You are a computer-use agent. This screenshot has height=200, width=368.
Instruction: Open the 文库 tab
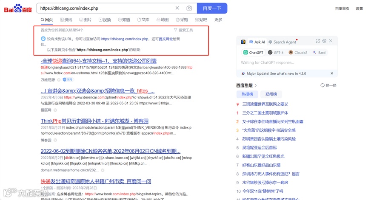point(143,20)
